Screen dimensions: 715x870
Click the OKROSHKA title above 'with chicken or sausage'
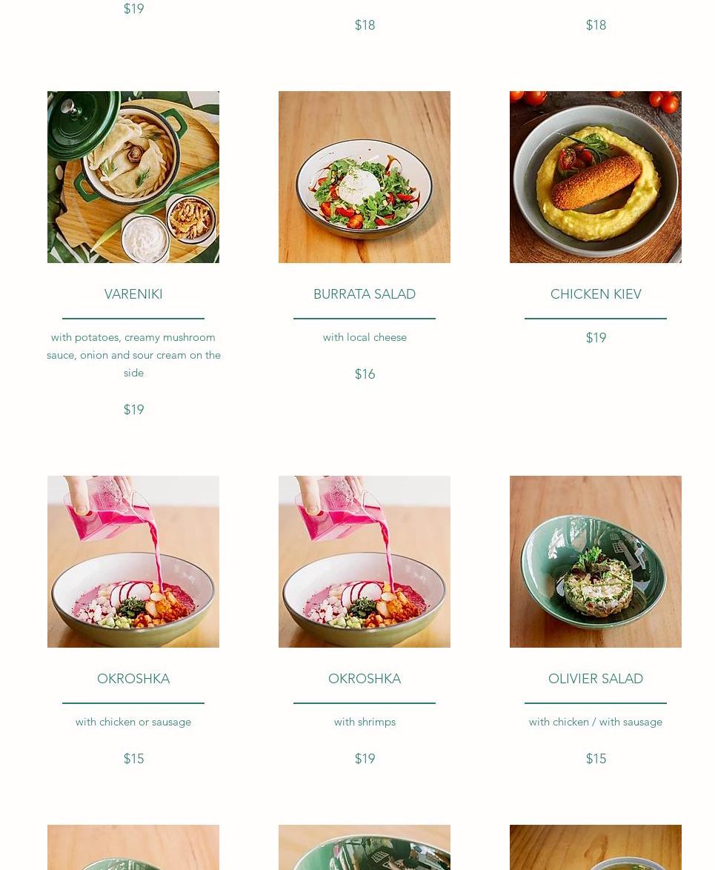pos(133,679)
